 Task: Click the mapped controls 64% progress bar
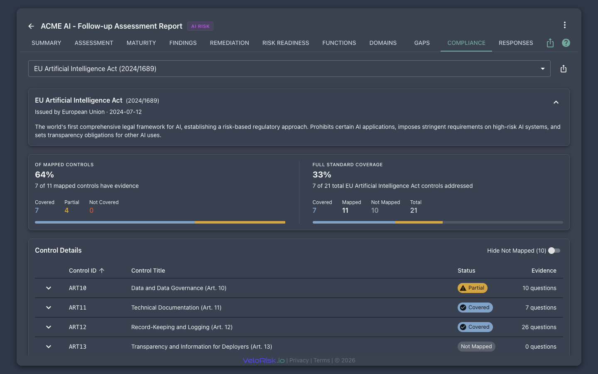pyautogui.click(x=160, y=222)
